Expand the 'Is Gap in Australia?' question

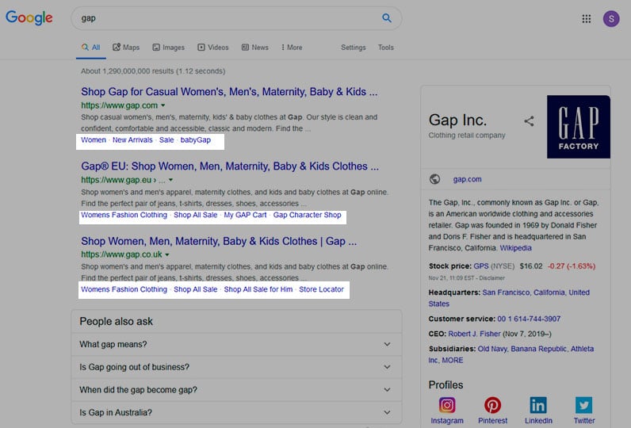click(236, 412)
